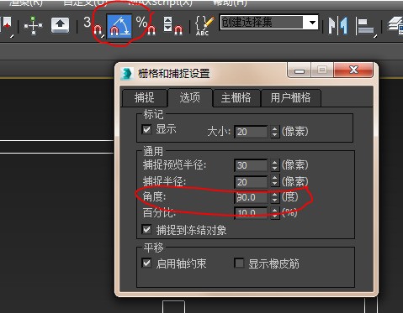Toggle 启用轴约束 checkbox

coord(147,263)
